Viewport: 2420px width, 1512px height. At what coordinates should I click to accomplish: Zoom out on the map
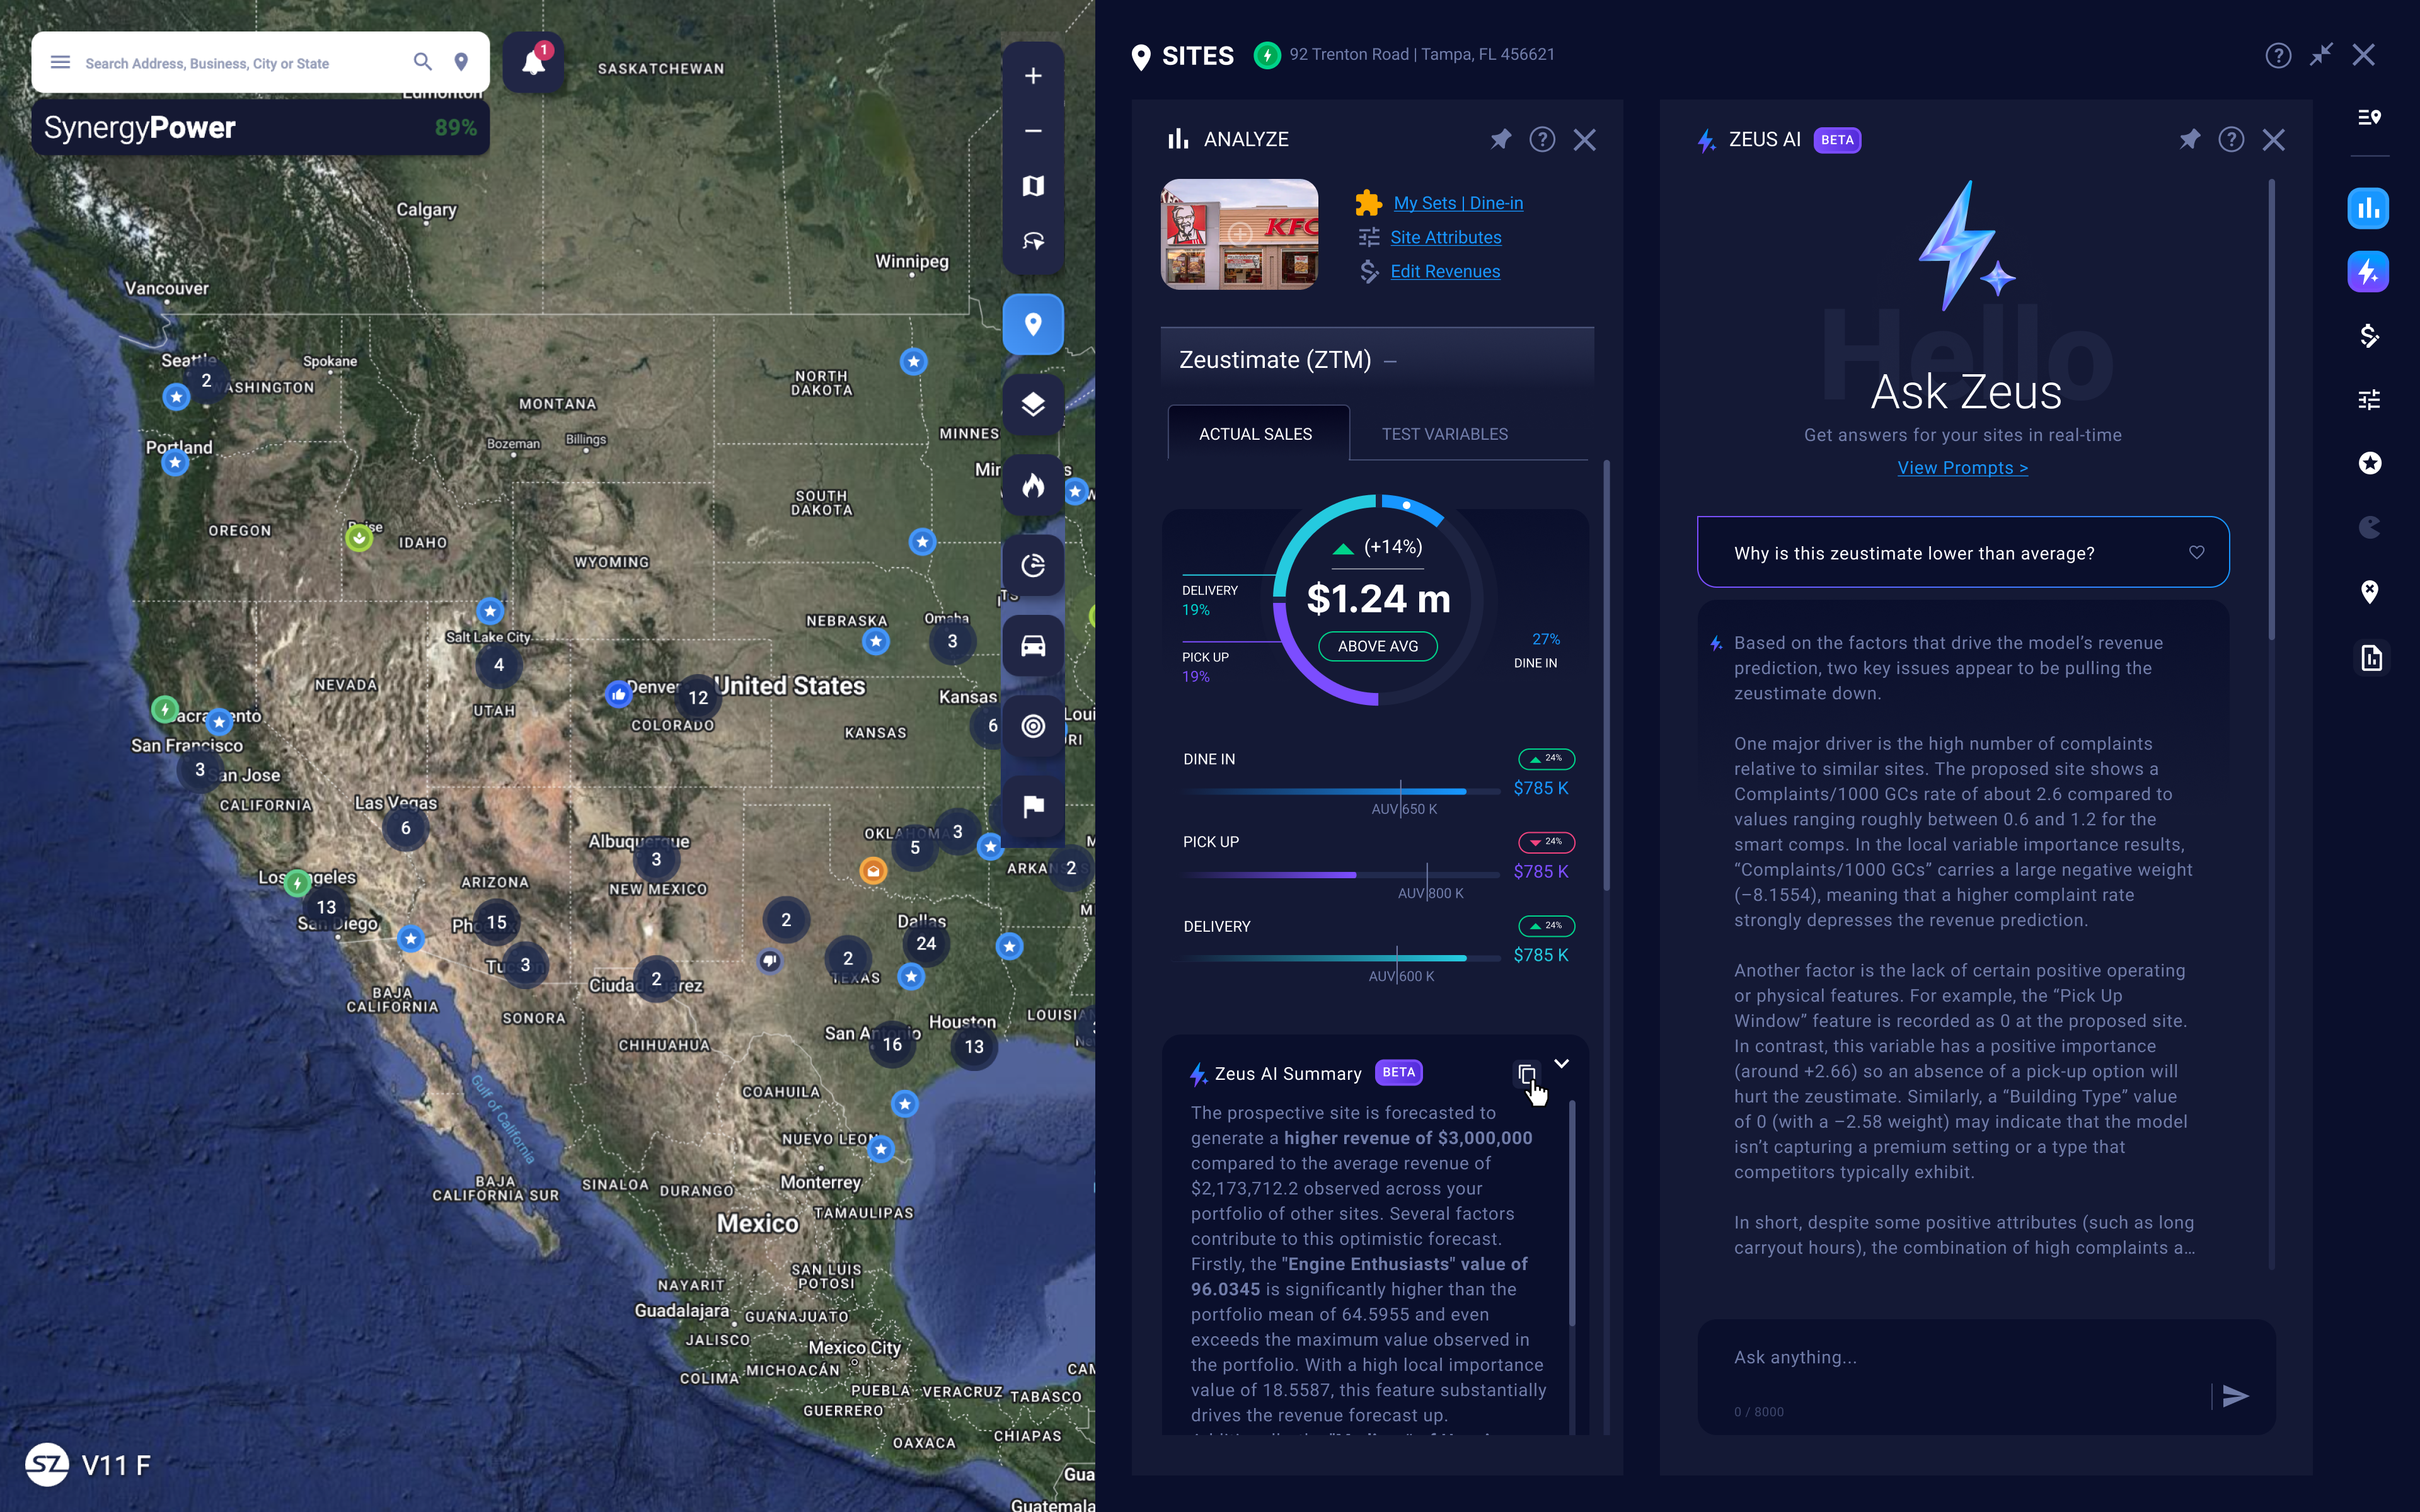pyautogui.click(x=1033, y=131)
